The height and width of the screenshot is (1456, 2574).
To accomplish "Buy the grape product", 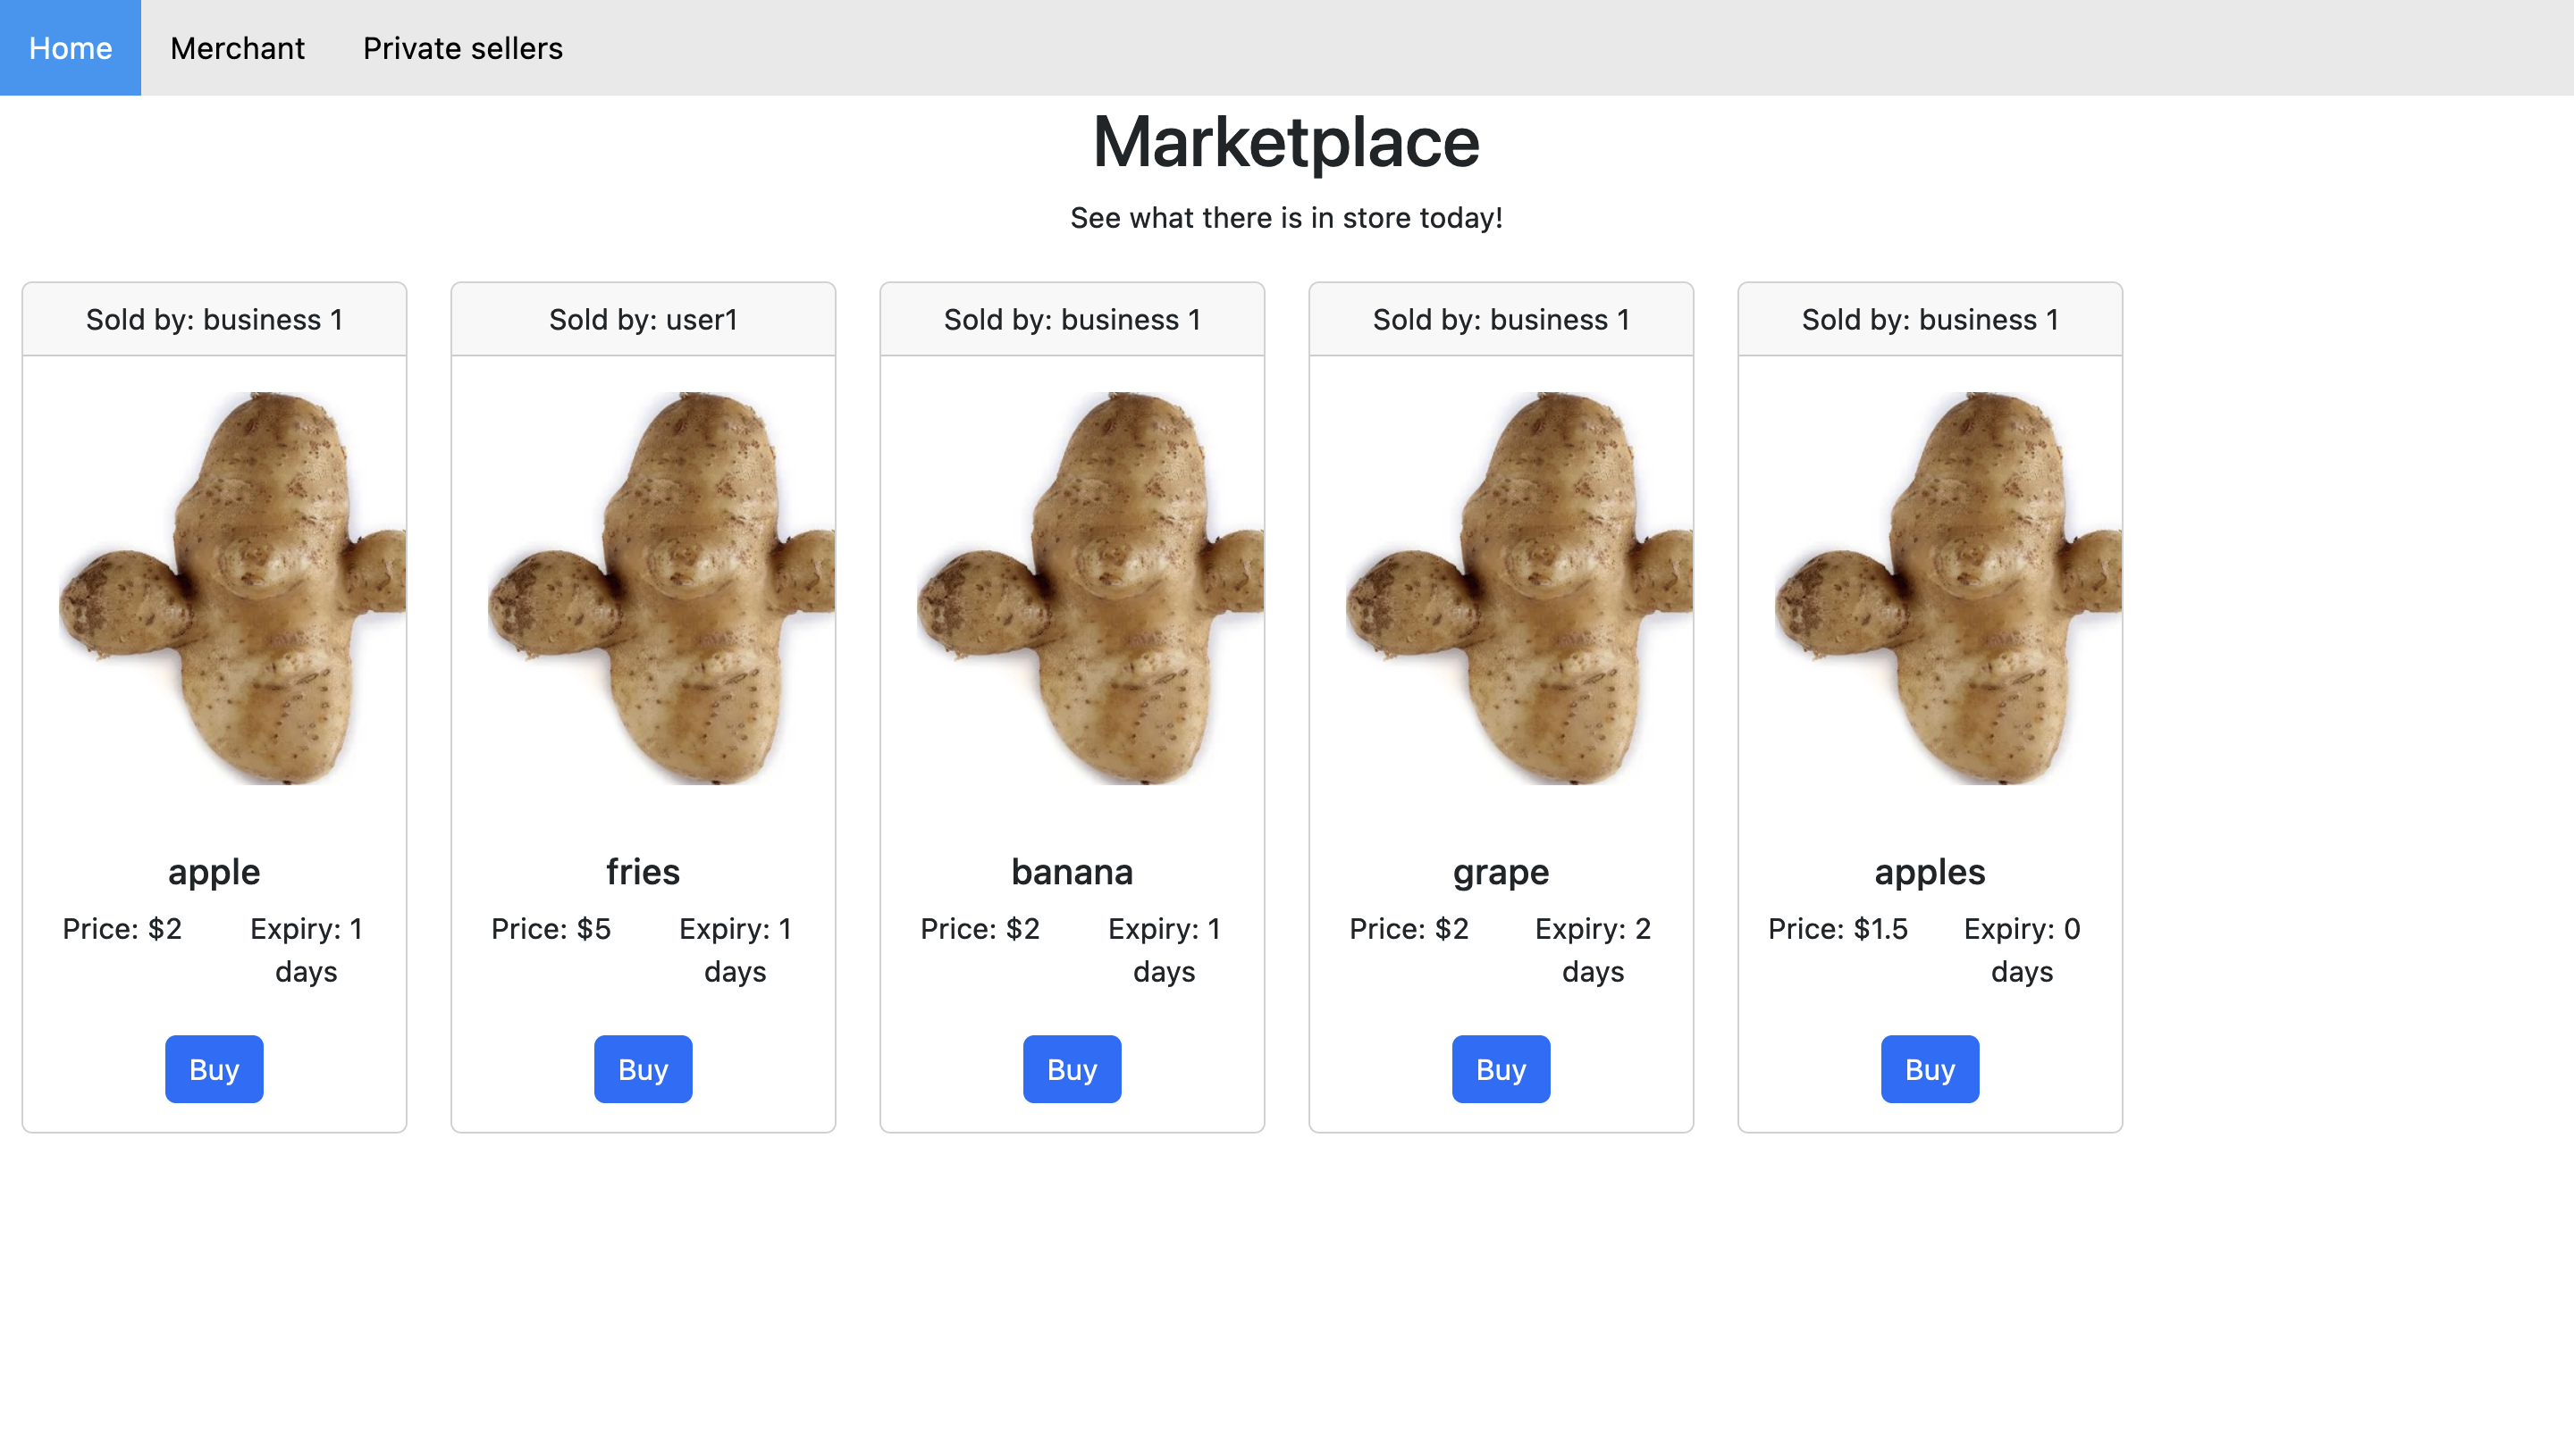I will pos(1501,1069).
